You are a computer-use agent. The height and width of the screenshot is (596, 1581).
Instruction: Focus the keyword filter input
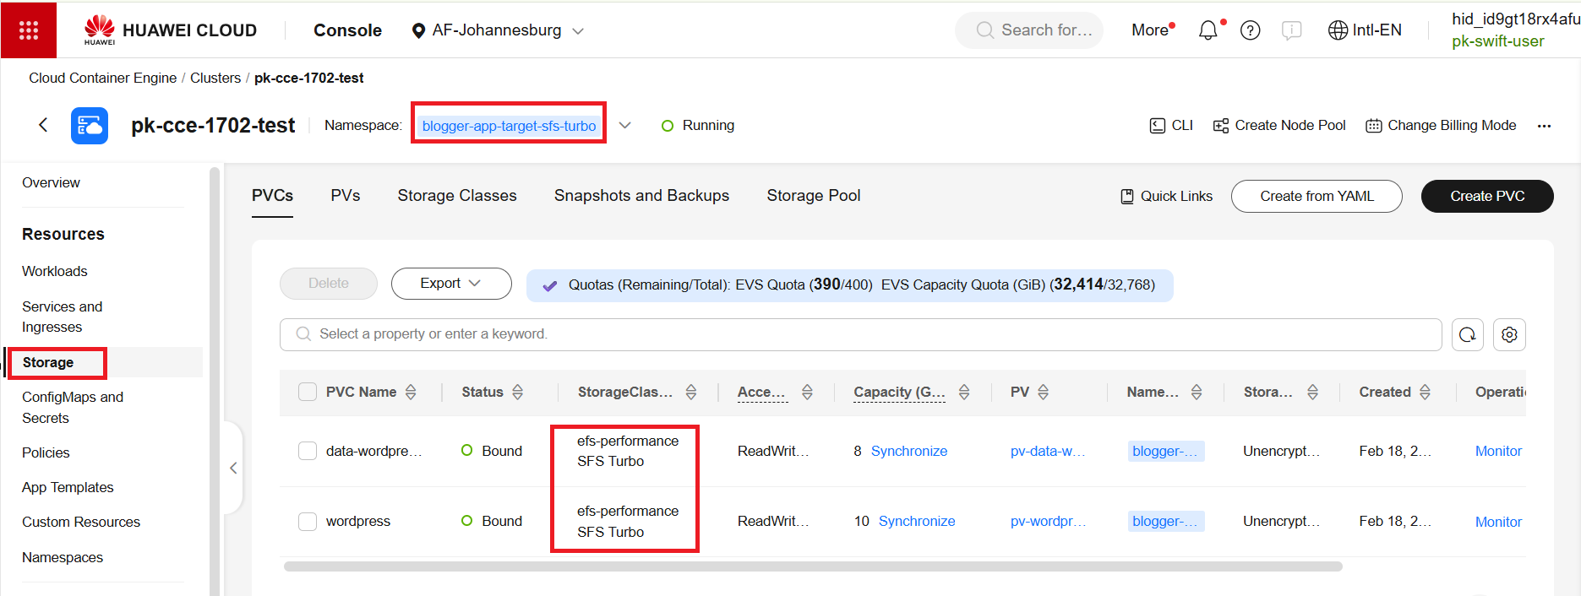pyautogui.click(x=860, y=334)
